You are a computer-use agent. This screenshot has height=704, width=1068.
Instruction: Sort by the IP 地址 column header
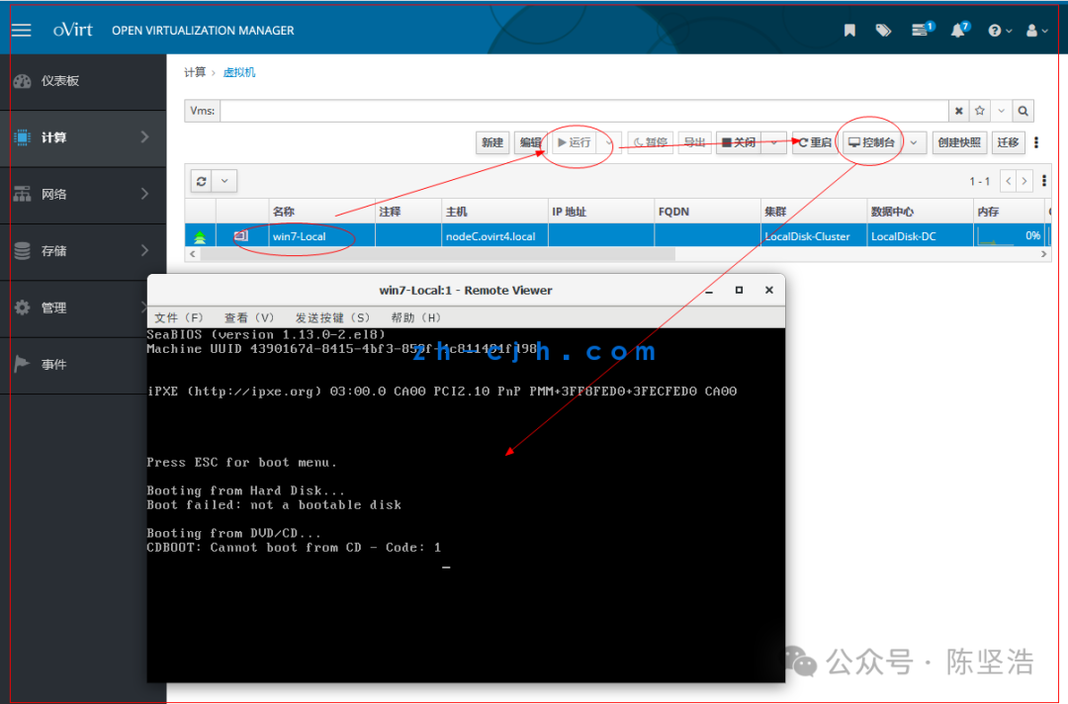601,212
